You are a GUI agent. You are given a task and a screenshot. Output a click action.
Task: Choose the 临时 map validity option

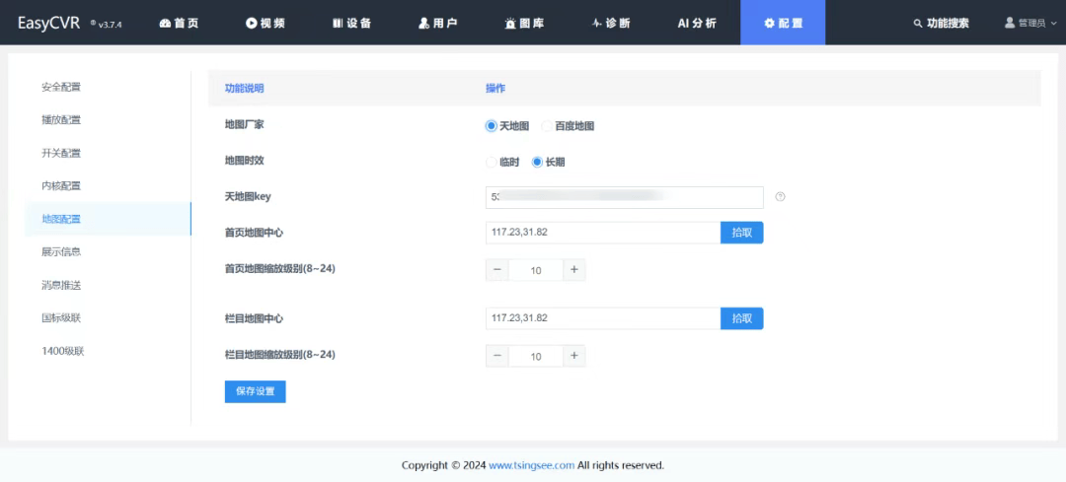(492, 162)
